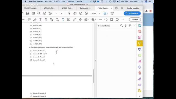Select the strikethrough text tool
The width and height of the screenshot is (176, 99).
pos(46,20)
